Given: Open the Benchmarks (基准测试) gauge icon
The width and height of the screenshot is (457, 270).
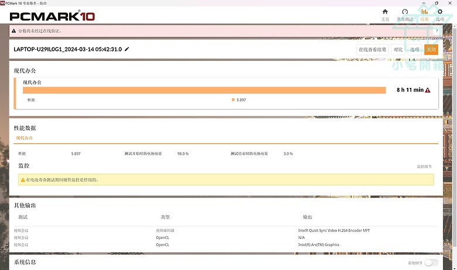Looking at the screenshot, I should (405, 12).
